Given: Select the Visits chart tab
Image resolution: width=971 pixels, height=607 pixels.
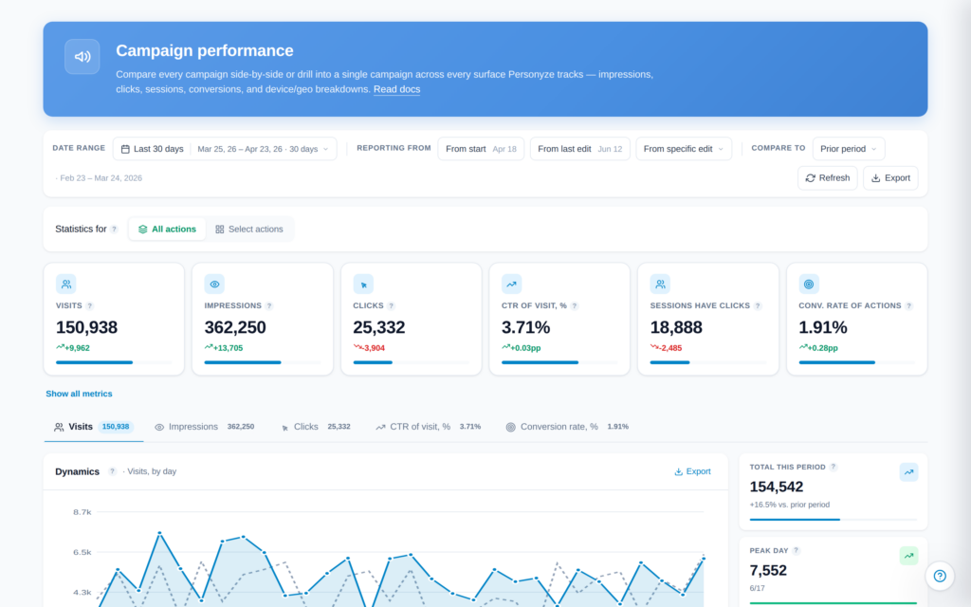Looking at the screenshot, I should [94, 427].
